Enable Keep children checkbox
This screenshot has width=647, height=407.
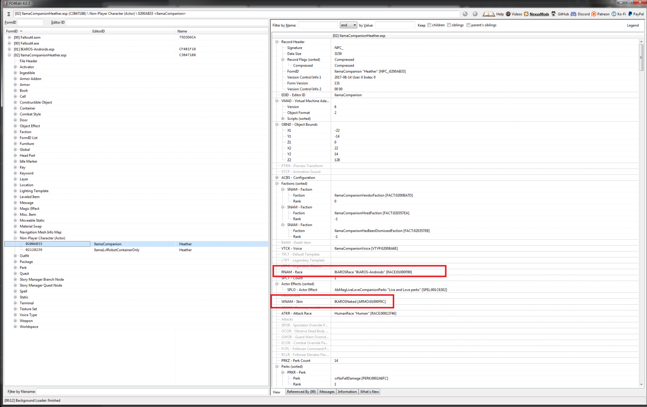click(x=429, y=25)
